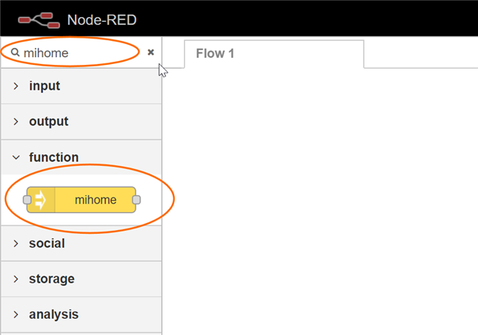Click the right output port of mihome node

point(136,200)
